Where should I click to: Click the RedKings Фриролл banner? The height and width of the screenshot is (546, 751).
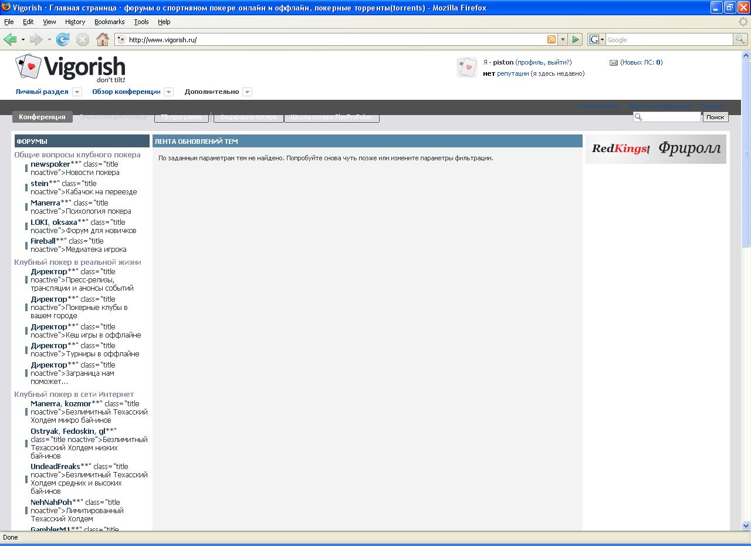pyautogui.click(x=655, y=149)
